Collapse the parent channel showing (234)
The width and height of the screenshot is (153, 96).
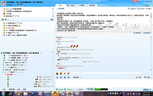click(x=3, y=72)
